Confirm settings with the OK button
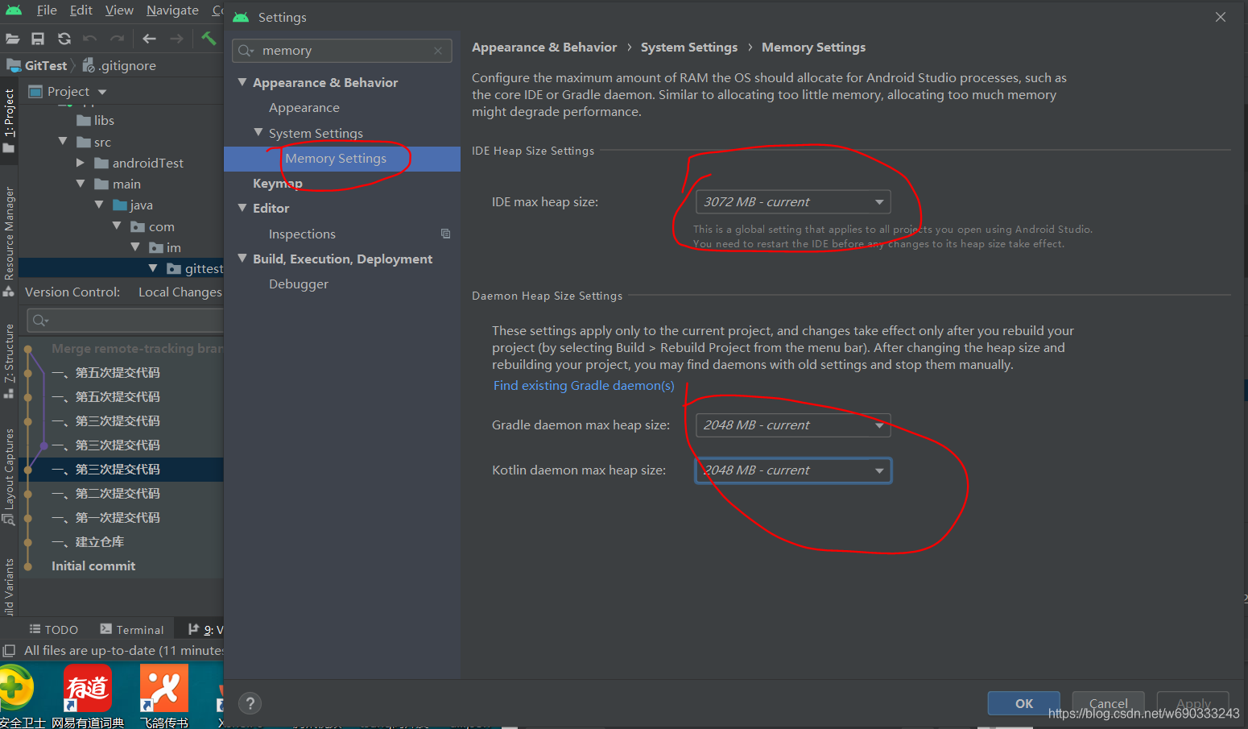 tap(1024, 703)
